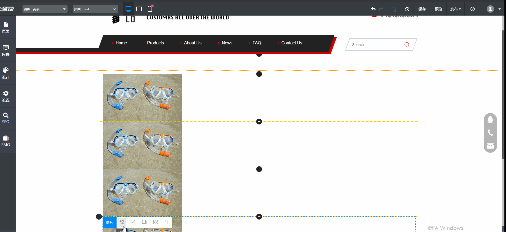Delete the image using the red trash icon
Viewport: 506px width, 232px height.
pyautogui.click(x=166, y=222)
